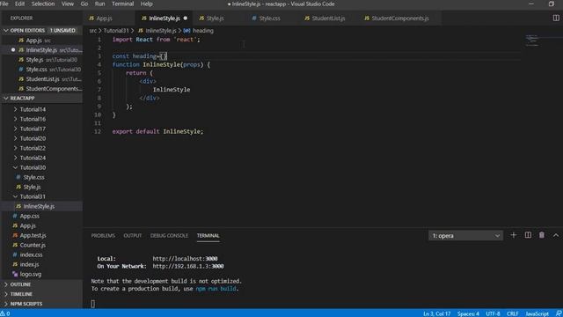The image size is (563, 317).
Task: Expand the Tutorial22 folder
Action: [15, 148]
